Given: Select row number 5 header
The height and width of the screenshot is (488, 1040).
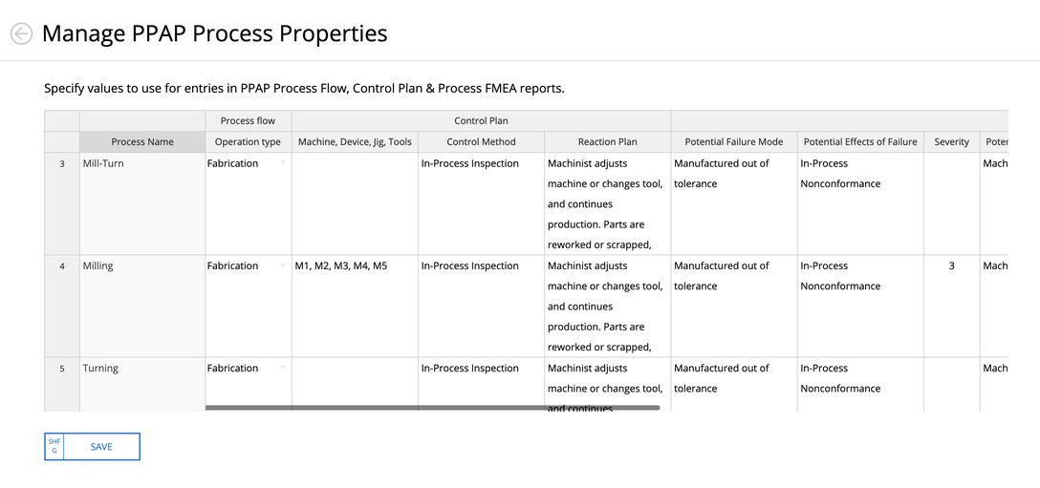Looking at the screenshot, I should pyautogui.click(x=62, y=369).
